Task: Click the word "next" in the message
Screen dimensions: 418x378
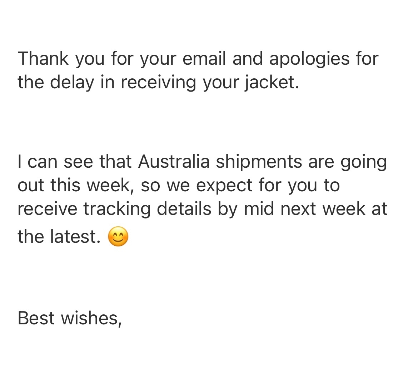Action: 299,209
